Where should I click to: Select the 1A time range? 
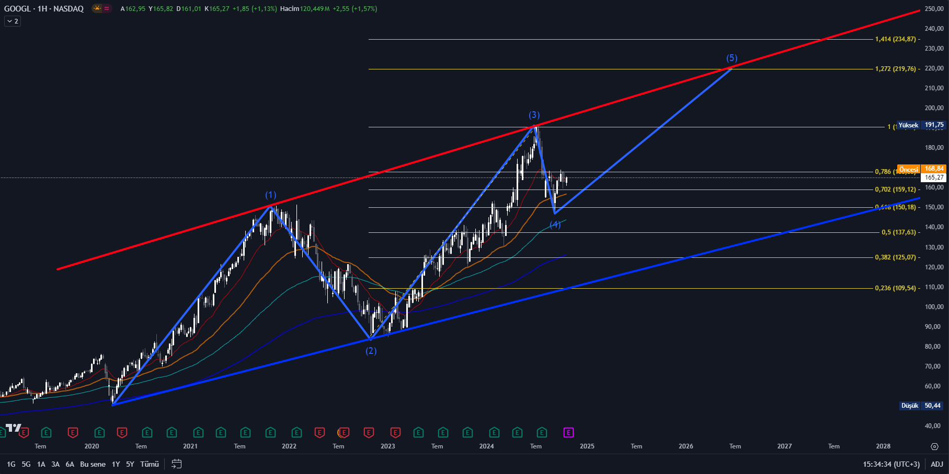pyautogui.click(x=41, y=464)
